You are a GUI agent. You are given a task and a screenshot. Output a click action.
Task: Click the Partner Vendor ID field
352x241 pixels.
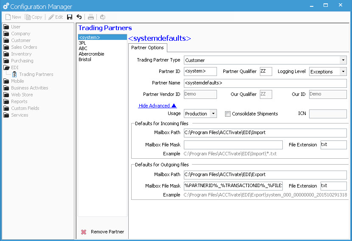coord(200,94)
